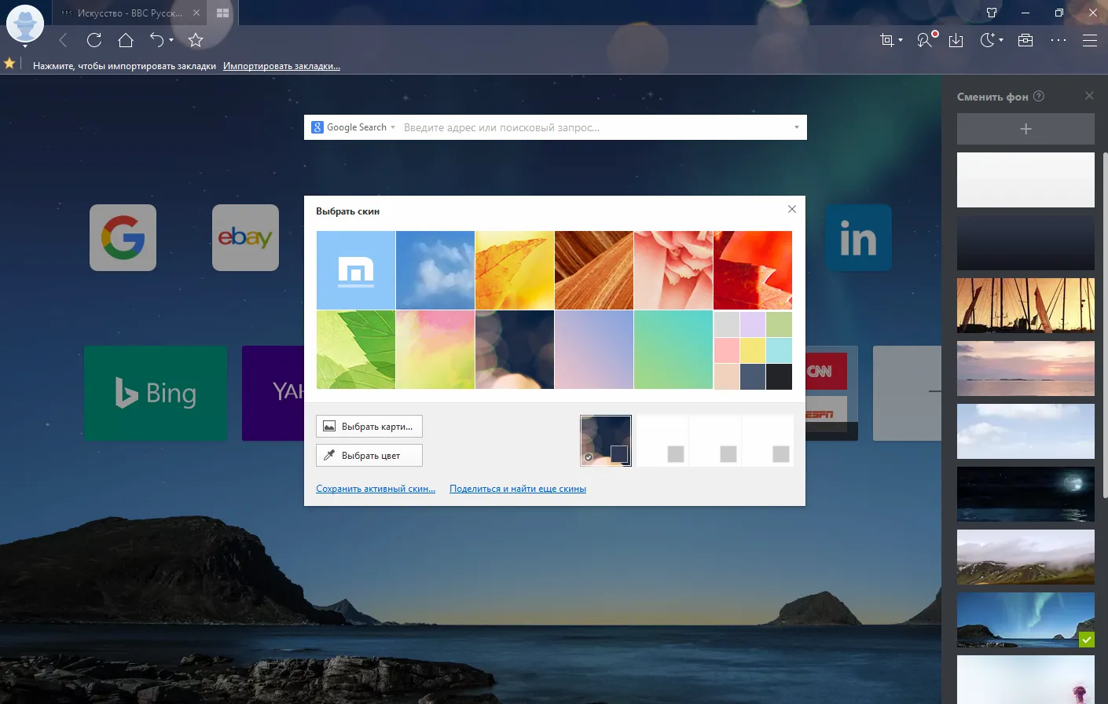Select the yellow leaf skin
Image resolution: width=1108 pixels, height=704 pixels.
point(515,270)
